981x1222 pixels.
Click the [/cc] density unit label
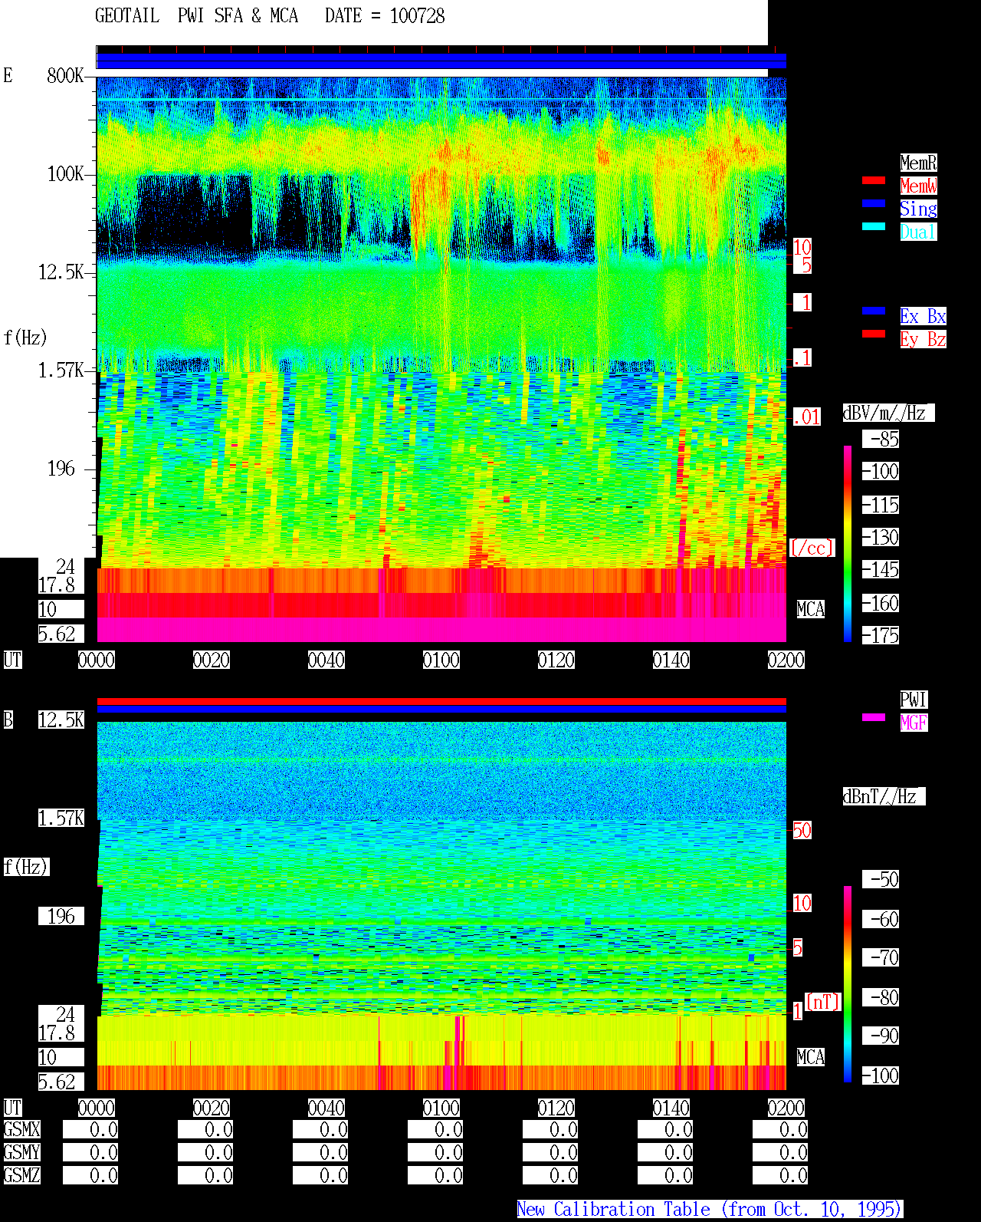coord(812,548)
